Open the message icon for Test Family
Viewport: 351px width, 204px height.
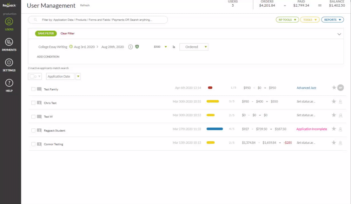(39, 89)
